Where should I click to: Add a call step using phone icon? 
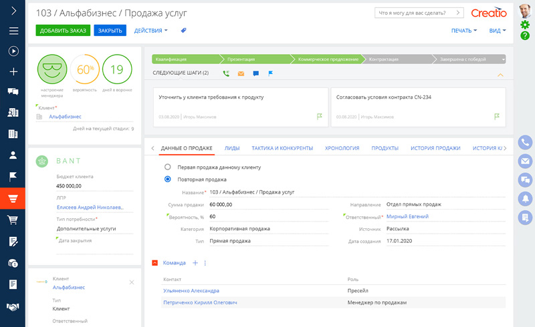click(x=226, y=73)
